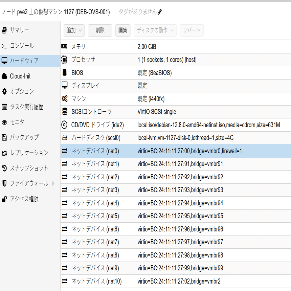This screenshot has height=291, width=291.
Task: Click the pencil icon to edit tags
Action: pos(159,11)
